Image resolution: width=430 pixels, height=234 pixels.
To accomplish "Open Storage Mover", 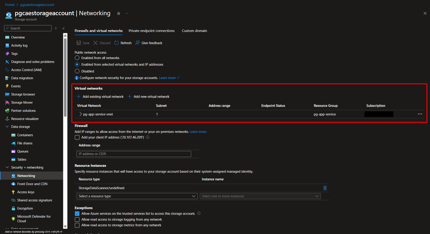I will (x=22, y=103).
